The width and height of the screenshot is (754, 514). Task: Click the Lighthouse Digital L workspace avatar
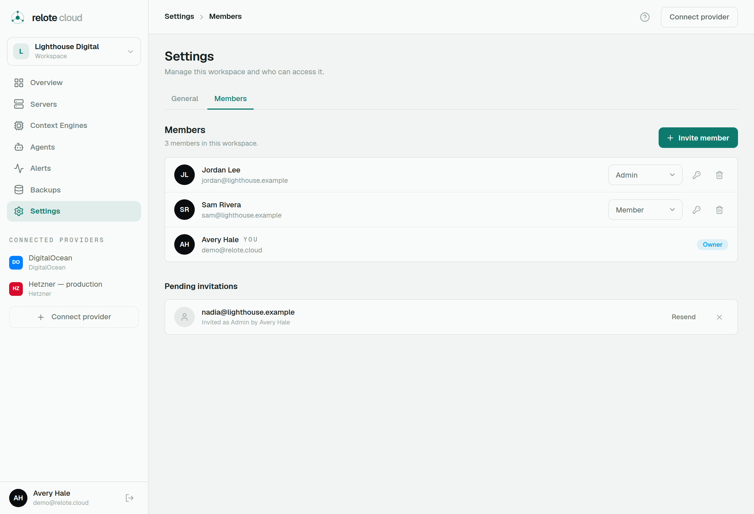click(x=21, y=51)
